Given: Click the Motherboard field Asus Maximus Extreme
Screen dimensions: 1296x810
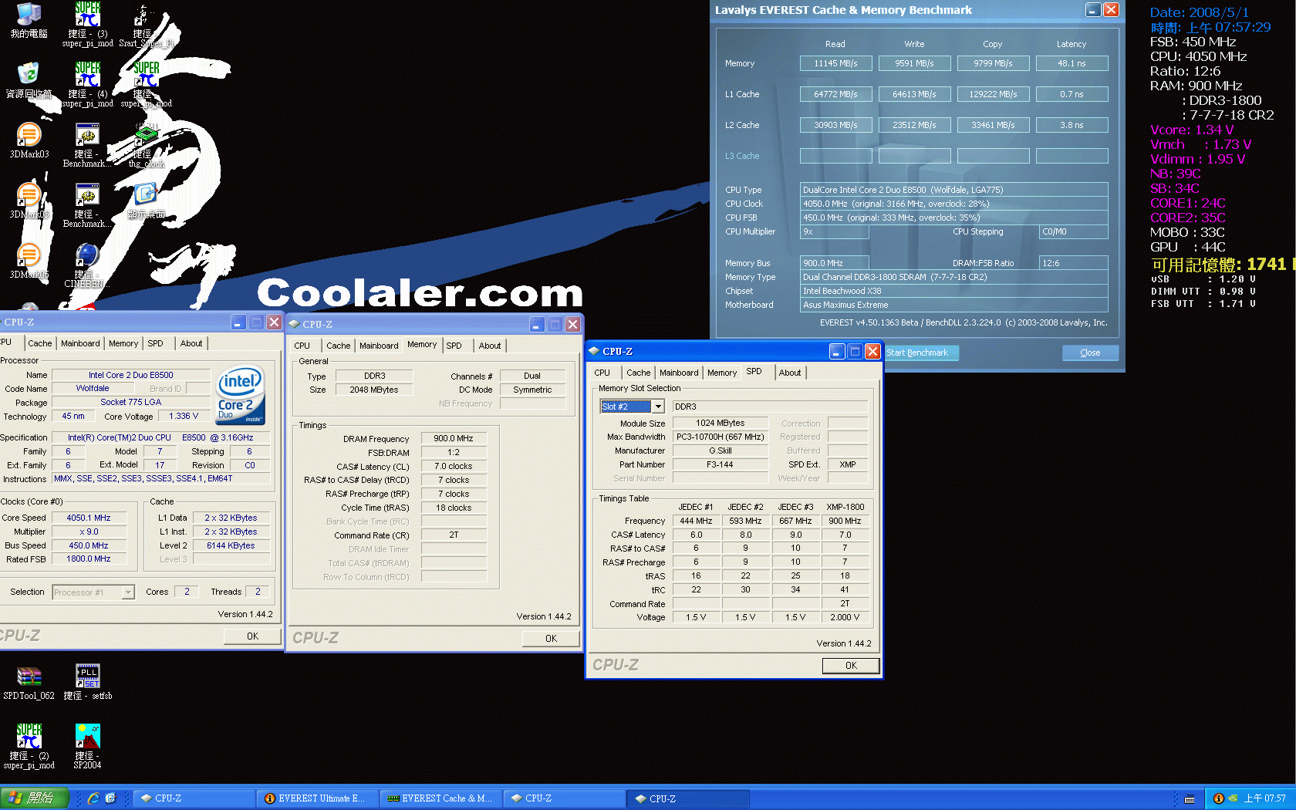Looking at the screenshot, I should pyautogui.click(x=953, y=305).
